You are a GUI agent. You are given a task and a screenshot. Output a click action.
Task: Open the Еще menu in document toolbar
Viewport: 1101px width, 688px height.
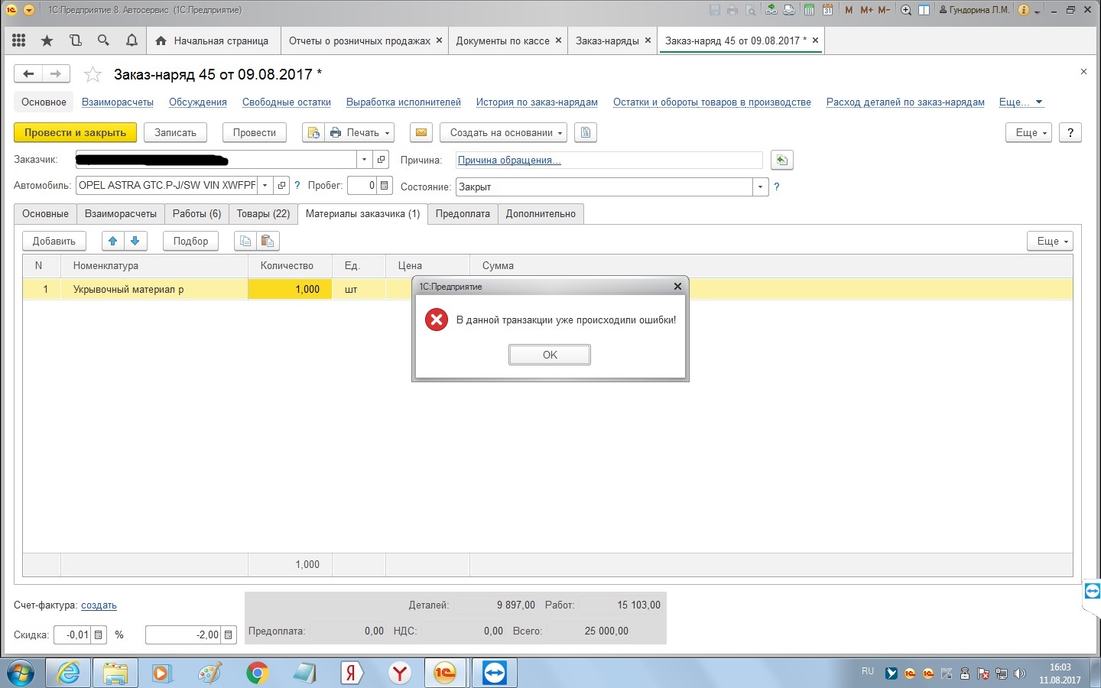tap(1029, 132)
